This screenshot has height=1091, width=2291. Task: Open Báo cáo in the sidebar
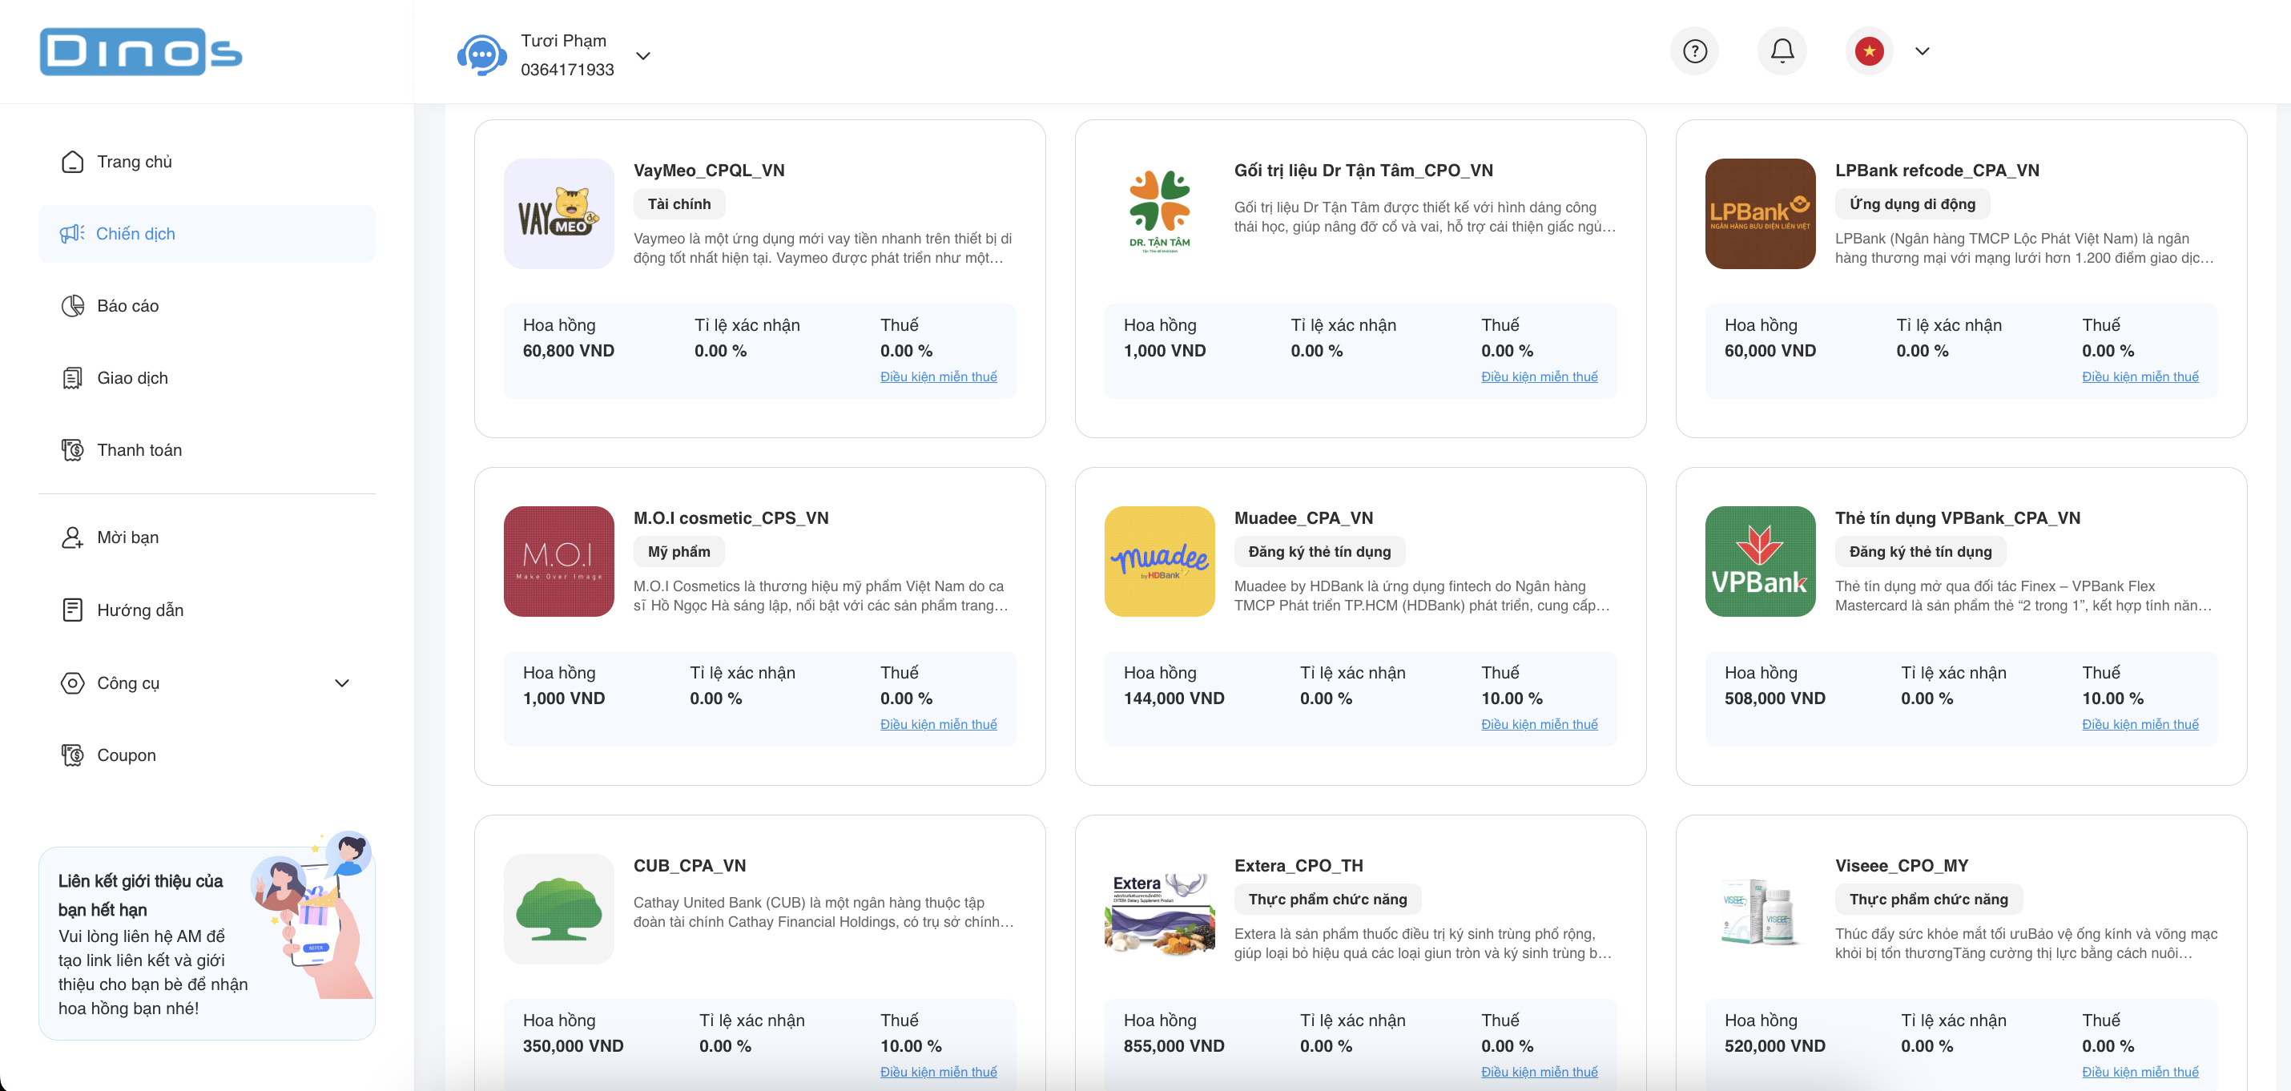pos(127,306)
